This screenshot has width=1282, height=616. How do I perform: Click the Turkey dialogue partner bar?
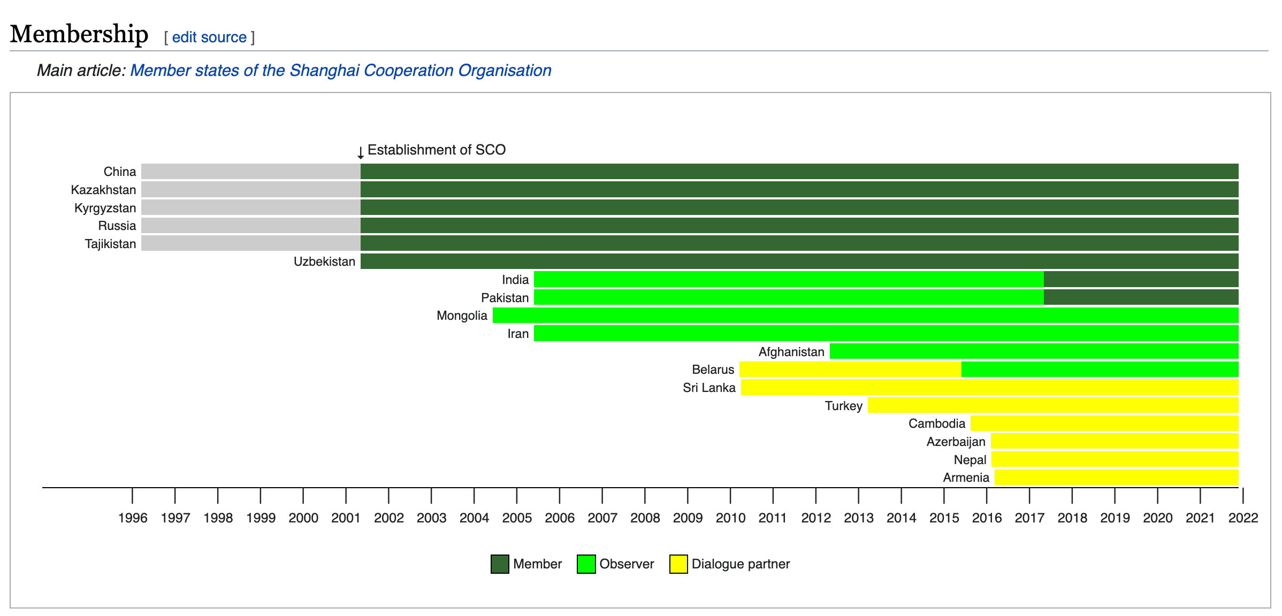pos(1052,405)
